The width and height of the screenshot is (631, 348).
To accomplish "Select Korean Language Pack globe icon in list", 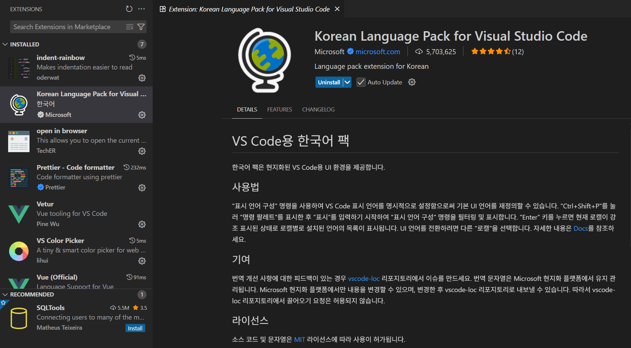I will point(19,105).
